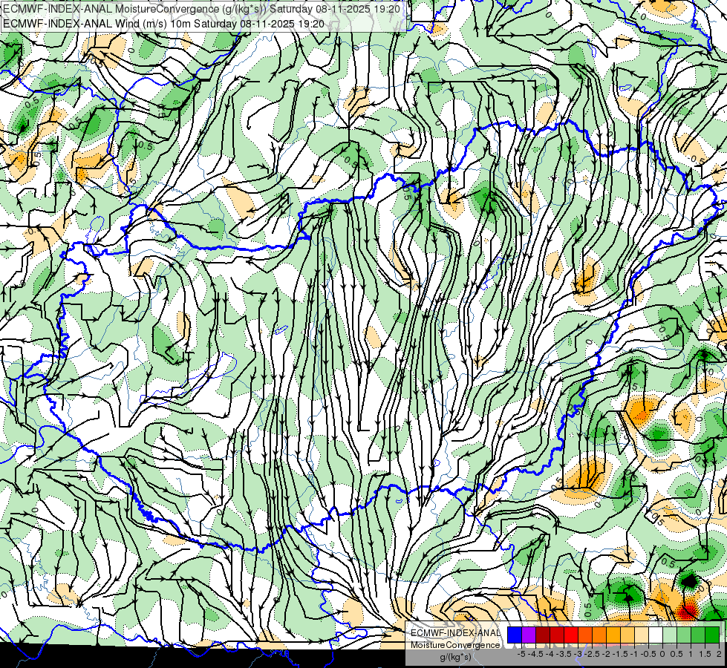Image resolution: width=727 pixels, height=668 pixels.
Task: Click the 2 value at legend scale end
Action: click(719, 654)
